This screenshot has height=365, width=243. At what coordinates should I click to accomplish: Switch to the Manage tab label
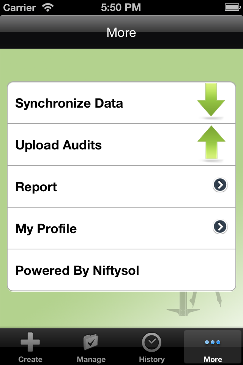pyautogui.click(x=91, y=359)
